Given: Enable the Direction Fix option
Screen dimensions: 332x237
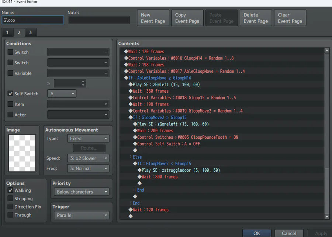Looking at the screenshot, I should tap(10, 206).
